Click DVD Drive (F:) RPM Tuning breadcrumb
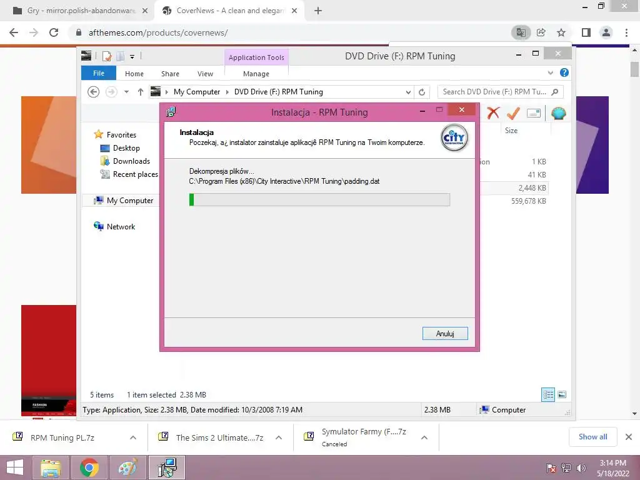Image resolution: width=640 pixels, height=480 pixels. pos(278,92)
